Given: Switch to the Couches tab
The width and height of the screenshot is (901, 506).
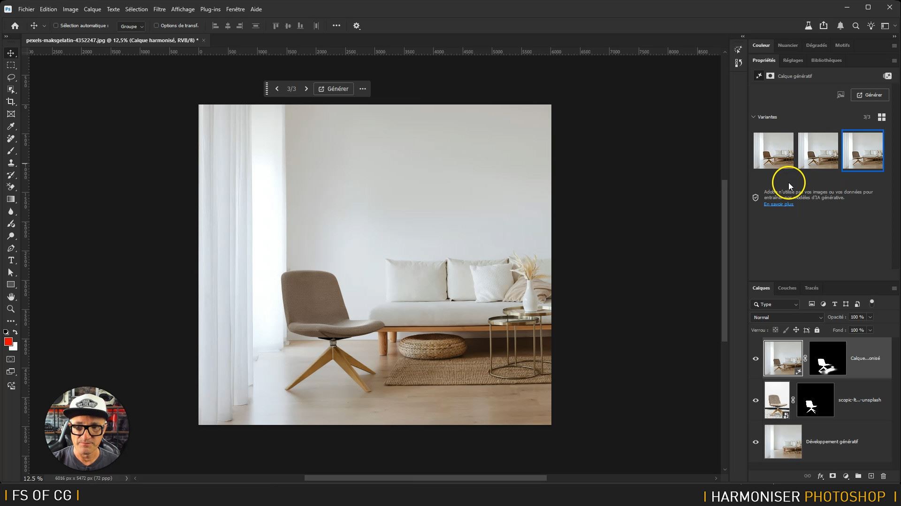Looking at the screenshot, I should 786,288.
